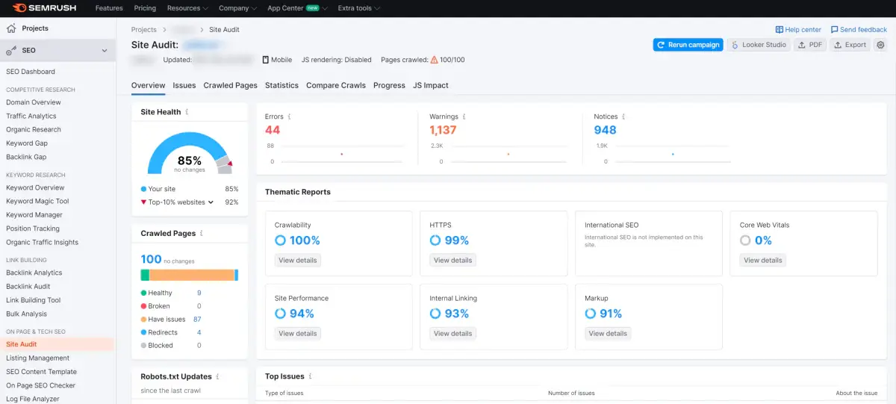Open the settings gear icon
The image size is (896, 404).
[880, 45]
